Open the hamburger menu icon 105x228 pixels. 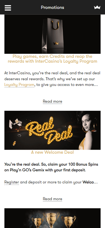click(x=8, y=8)
